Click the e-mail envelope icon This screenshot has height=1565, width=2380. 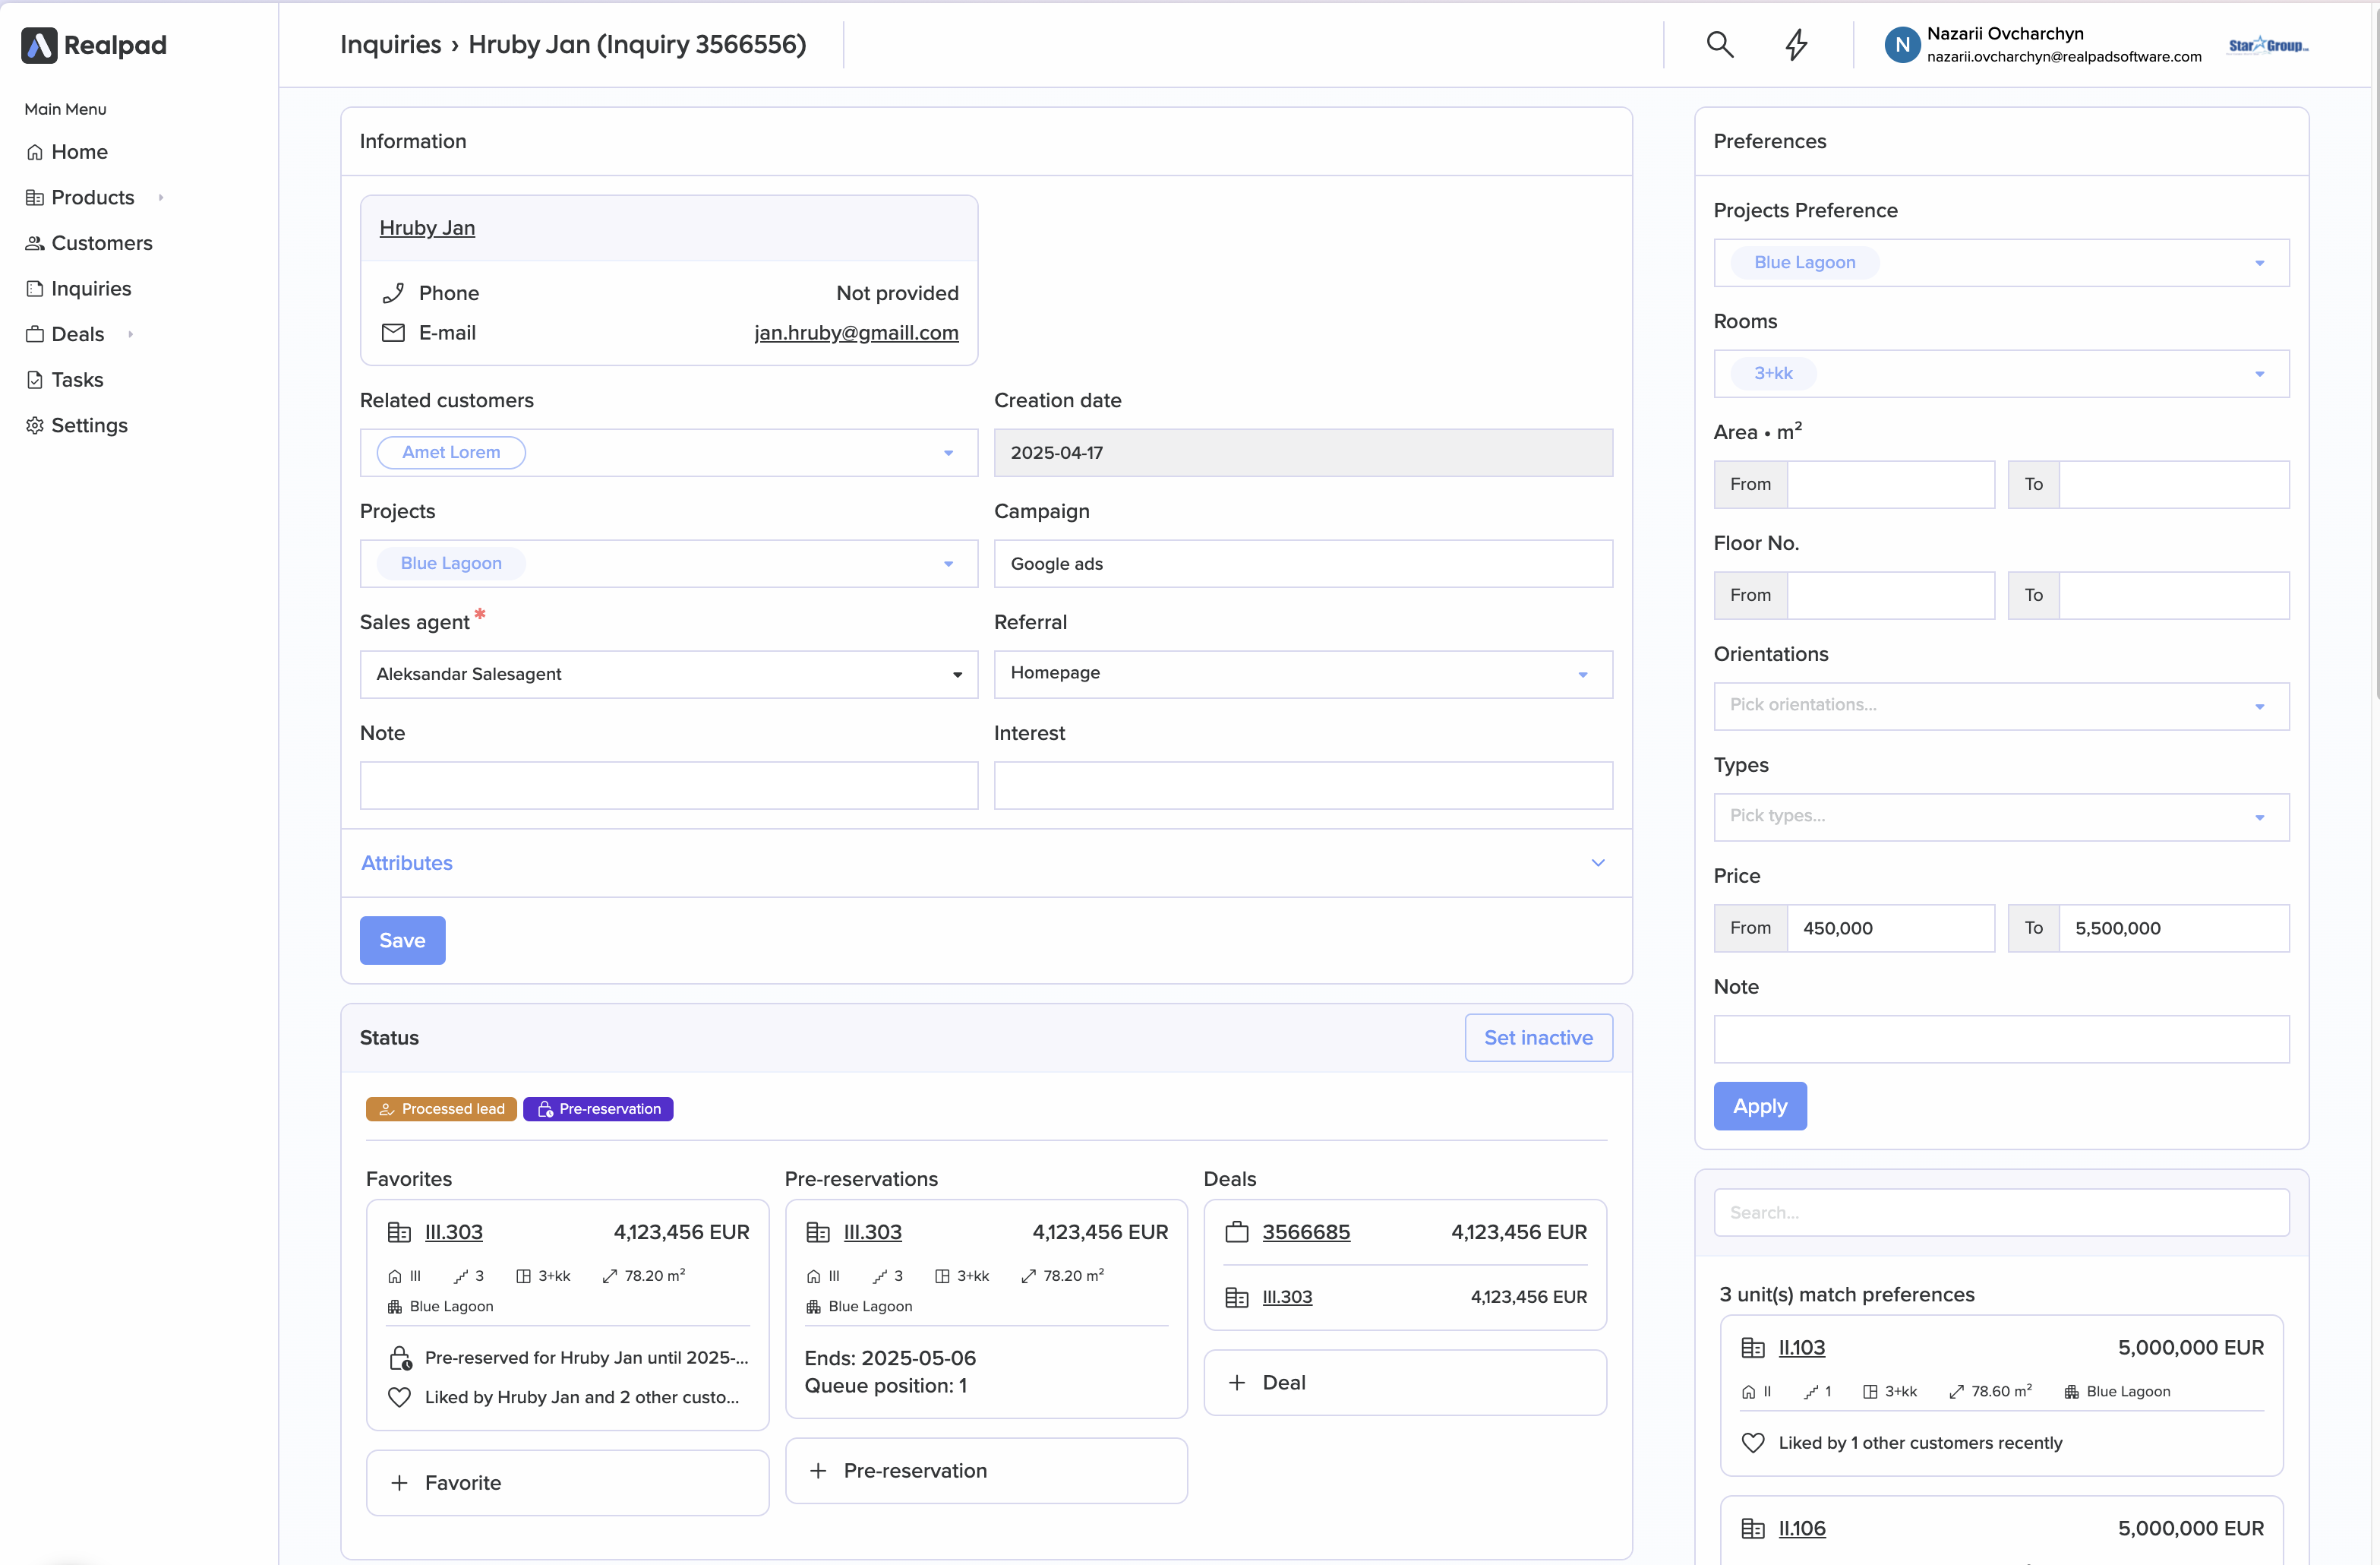pos(393,332)
